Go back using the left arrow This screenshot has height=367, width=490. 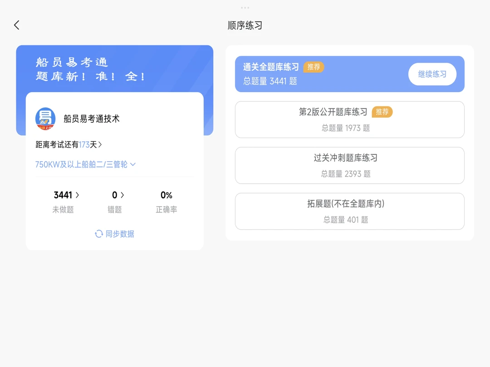coord(17,25)
